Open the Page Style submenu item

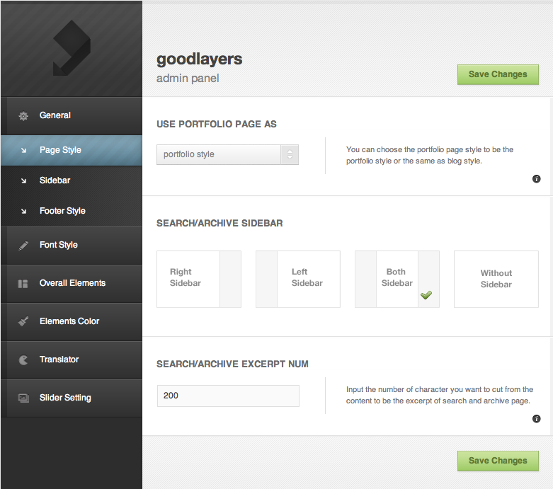click(x=60, y=150)
